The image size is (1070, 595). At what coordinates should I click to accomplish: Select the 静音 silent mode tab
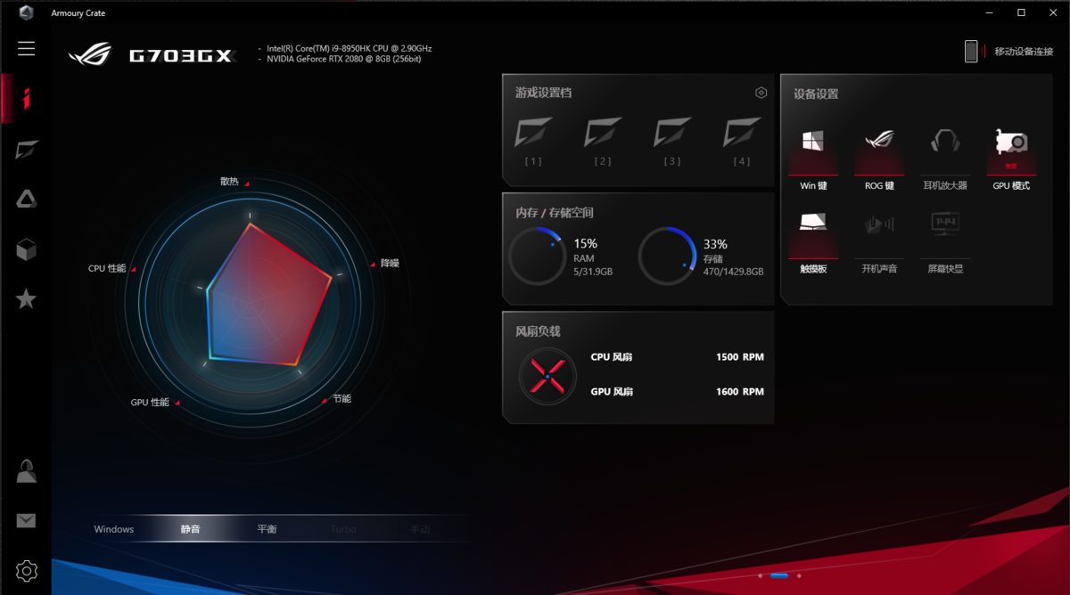[190, 529]
